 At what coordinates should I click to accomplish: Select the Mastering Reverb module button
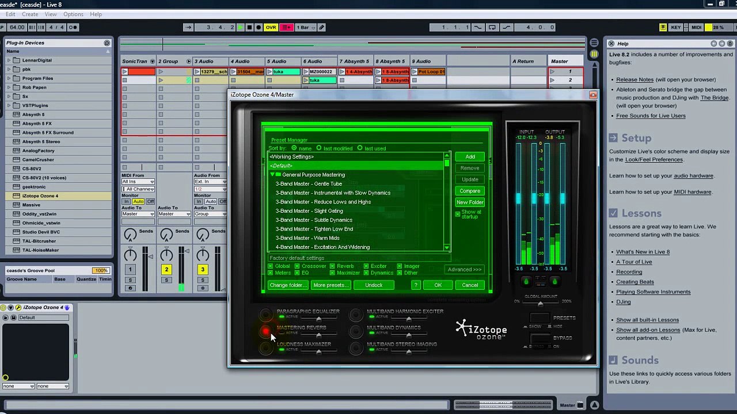(x=265, y=331)
